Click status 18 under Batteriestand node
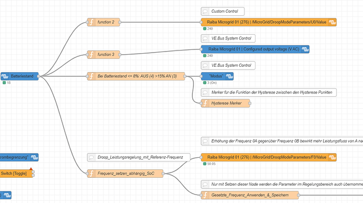The height and width of the screenshot is (203, 363). [9, 83]
